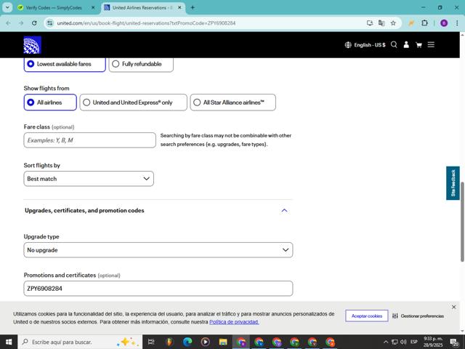Click the install app icon in the address bar
465x349 pixels.
pyautogui.click(x=370, y=23)
